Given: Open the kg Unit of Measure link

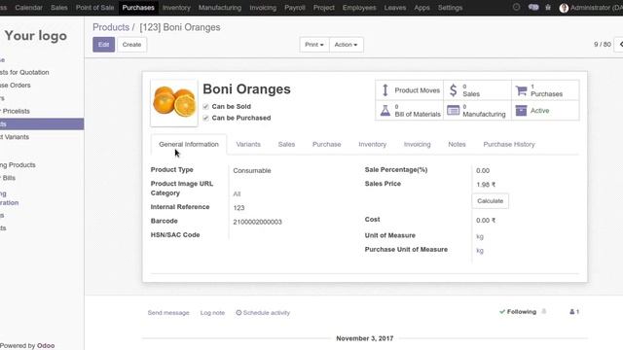Looking at the screenshot, I should (x=480, y=236).
